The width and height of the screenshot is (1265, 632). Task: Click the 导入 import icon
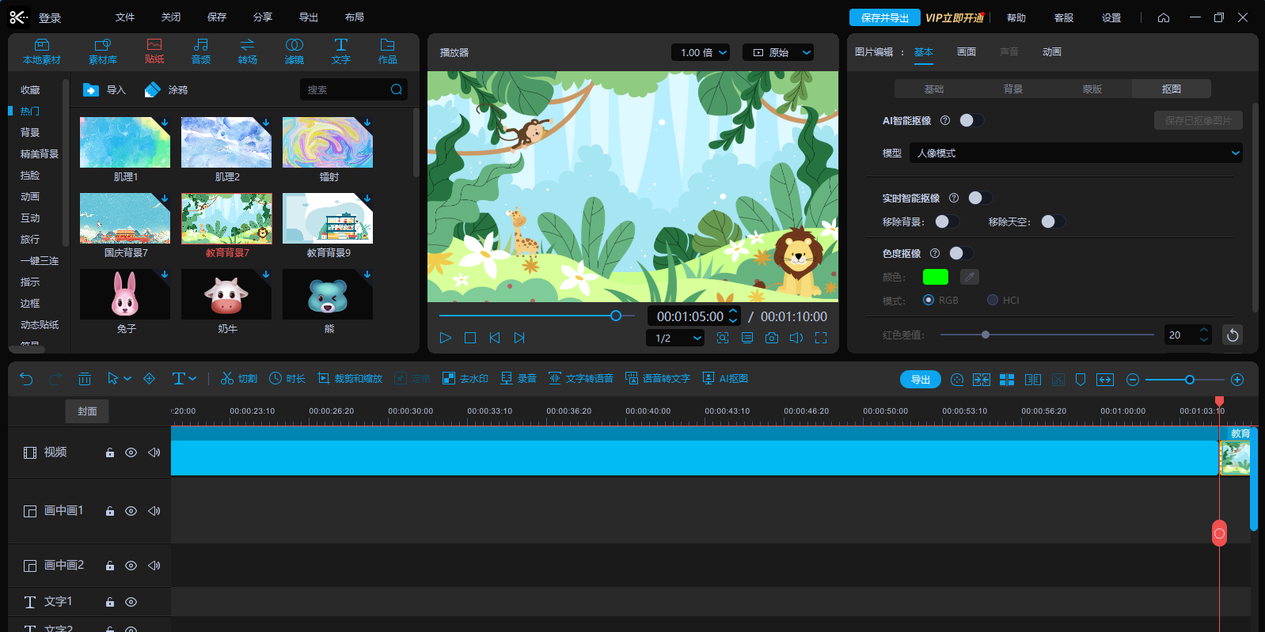tap(91, 90)
